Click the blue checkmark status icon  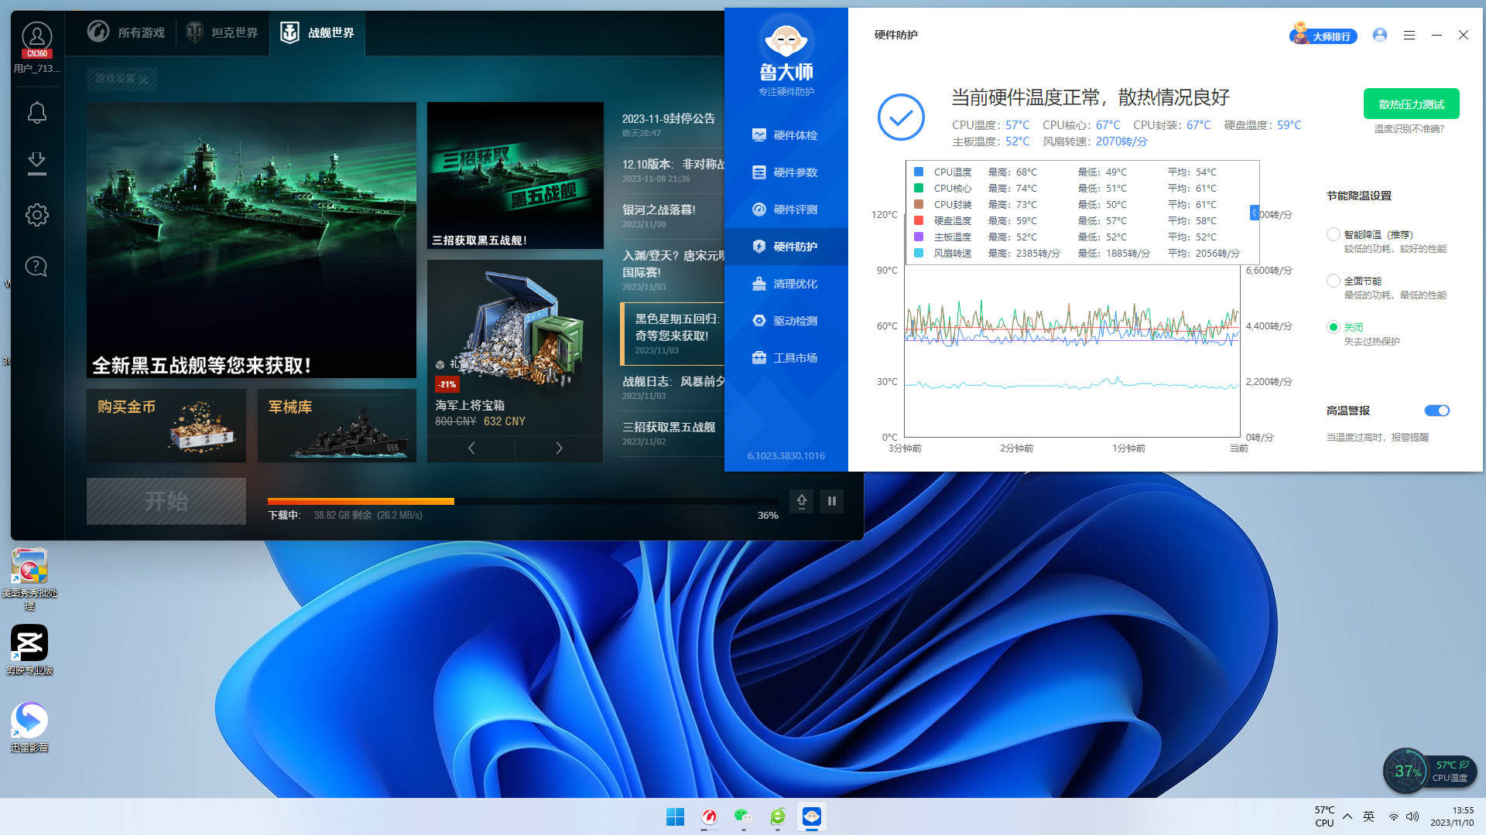pos(901,118)
